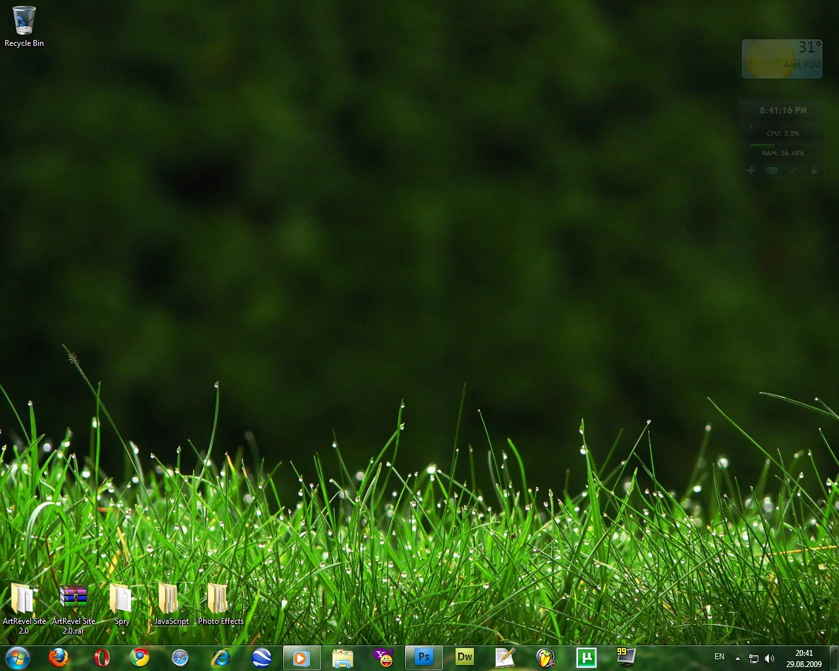This screenshot has height=671, width=839.
Task: Open the EN input language selector
Action: tap(719, 657)
